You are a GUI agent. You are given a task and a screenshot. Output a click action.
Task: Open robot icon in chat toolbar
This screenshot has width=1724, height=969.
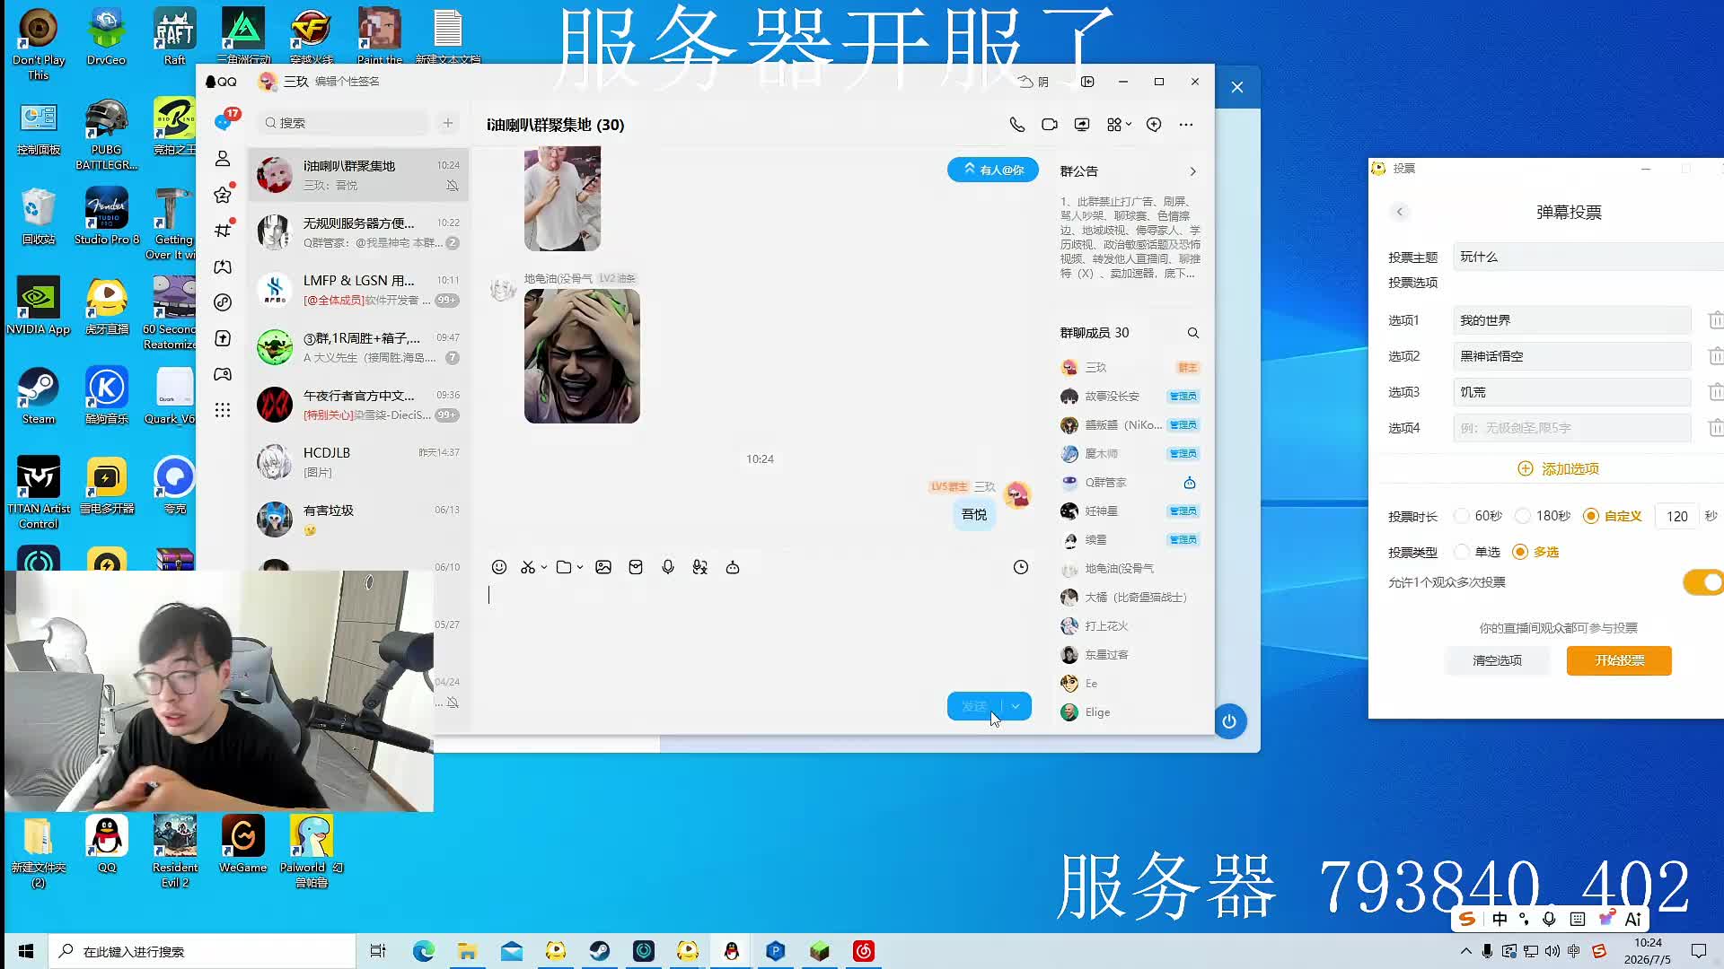pyautogui.click(x=733, y=567)
